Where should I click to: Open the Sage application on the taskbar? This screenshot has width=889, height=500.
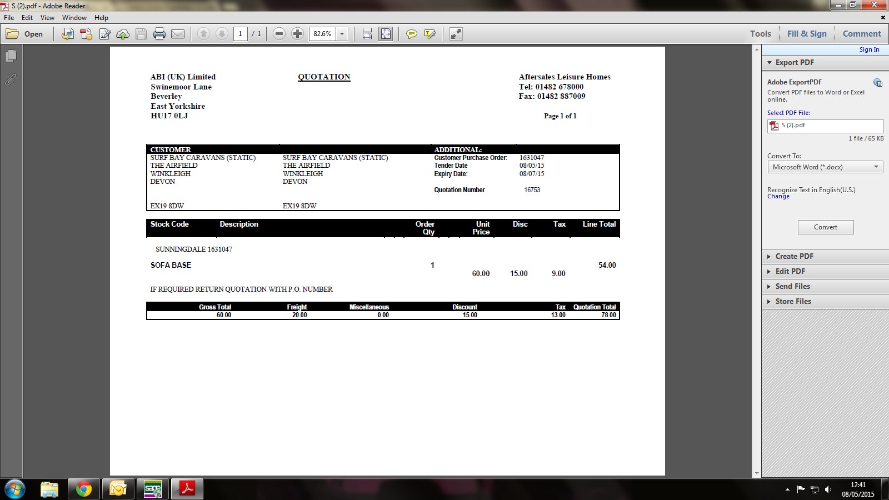click(153, 489)
